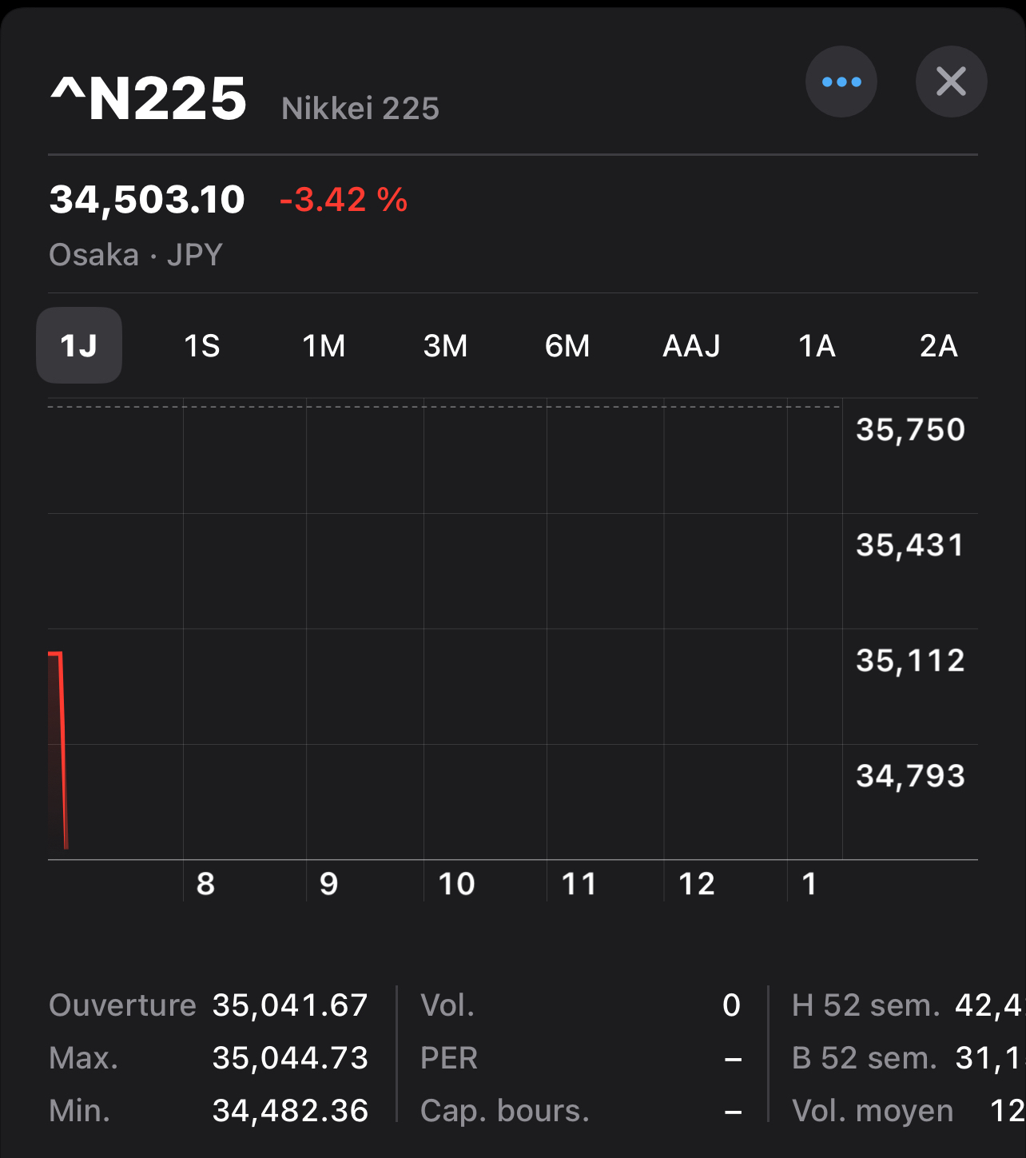
Task: Tap the Max. value 35,044.73
Action: (x=289, y=1058)
